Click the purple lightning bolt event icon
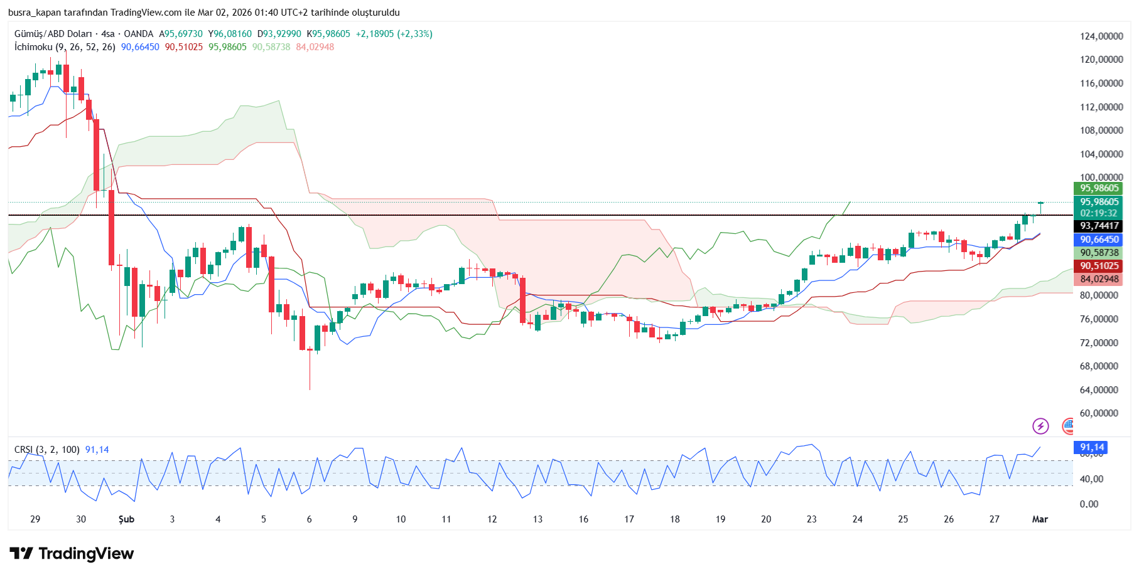The image size is (1139, 577). coord(1040,426)
